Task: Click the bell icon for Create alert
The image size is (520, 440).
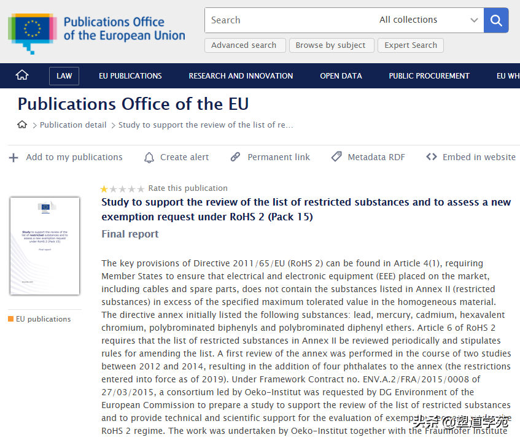Action: [149, 158]
